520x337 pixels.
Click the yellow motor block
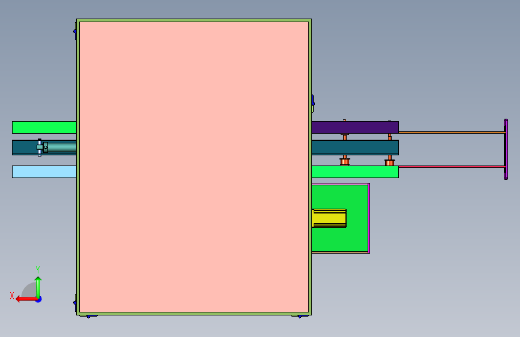pyautogui.click(x=329, y=218)
